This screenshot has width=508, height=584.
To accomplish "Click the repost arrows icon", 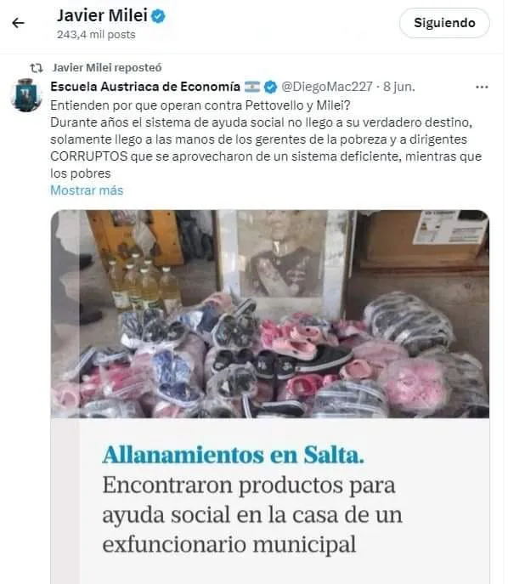I will [x=37, y=68].
